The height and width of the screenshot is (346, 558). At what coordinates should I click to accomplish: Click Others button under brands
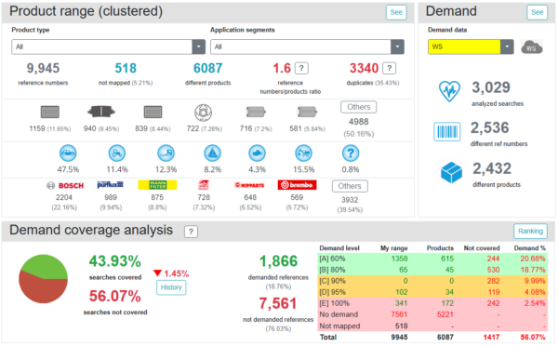coord(350,186)
